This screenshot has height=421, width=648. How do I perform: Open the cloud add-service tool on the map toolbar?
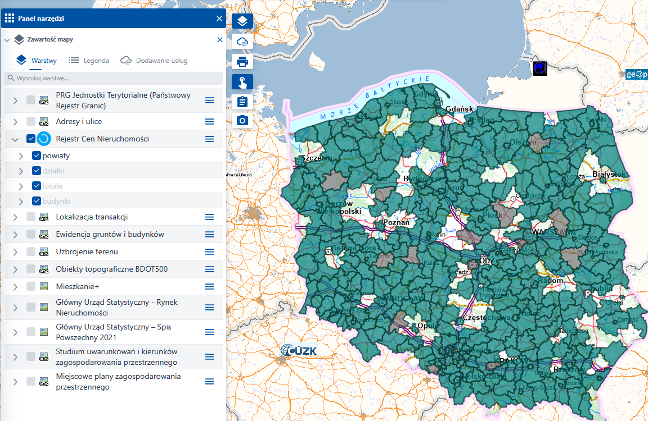[x=242, y=42]
